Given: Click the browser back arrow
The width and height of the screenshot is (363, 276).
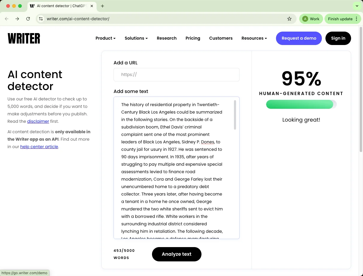Looking at the screenshot, I should 7,19.
